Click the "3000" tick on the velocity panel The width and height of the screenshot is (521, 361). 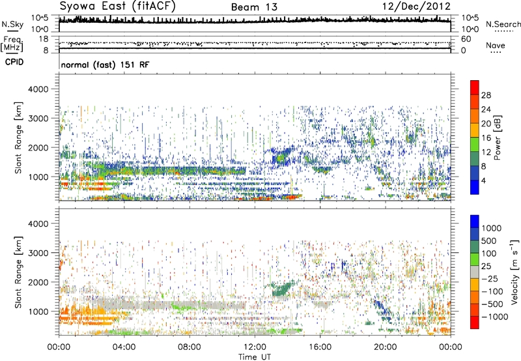(x=38, y=253)
